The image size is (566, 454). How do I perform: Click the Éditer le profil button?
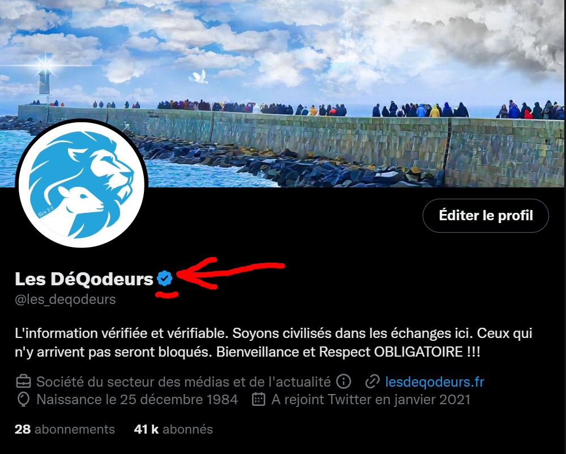[x=486, y=215]
